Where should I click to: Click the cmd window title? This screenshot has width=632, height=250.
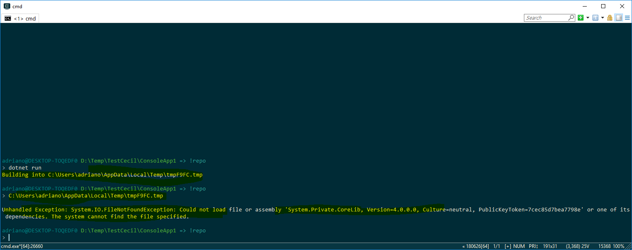17,6
